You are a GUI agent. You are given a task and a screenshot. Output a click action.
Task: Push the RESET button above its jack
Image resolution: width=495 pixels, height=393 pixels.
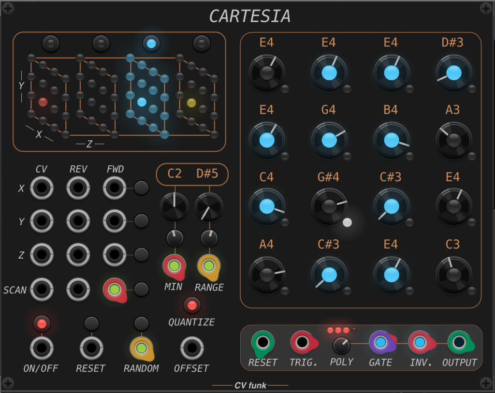click(91, 323)
